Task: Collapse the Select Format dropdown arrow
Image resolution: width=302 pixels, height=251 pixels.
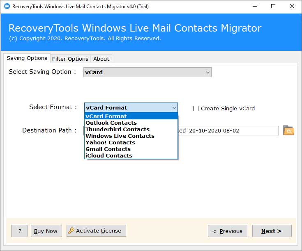Action: (x=174, y=107)
